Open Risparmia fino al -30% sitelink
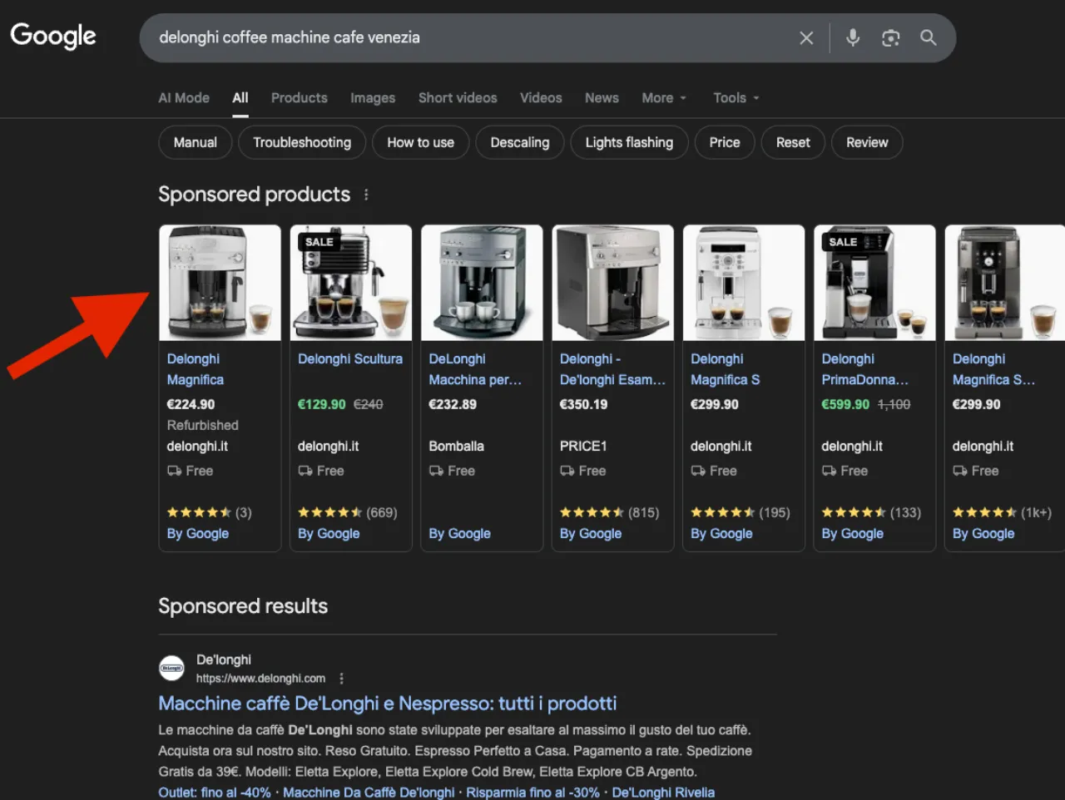This screenshot has height=800, width=1065. pos(532,793)
